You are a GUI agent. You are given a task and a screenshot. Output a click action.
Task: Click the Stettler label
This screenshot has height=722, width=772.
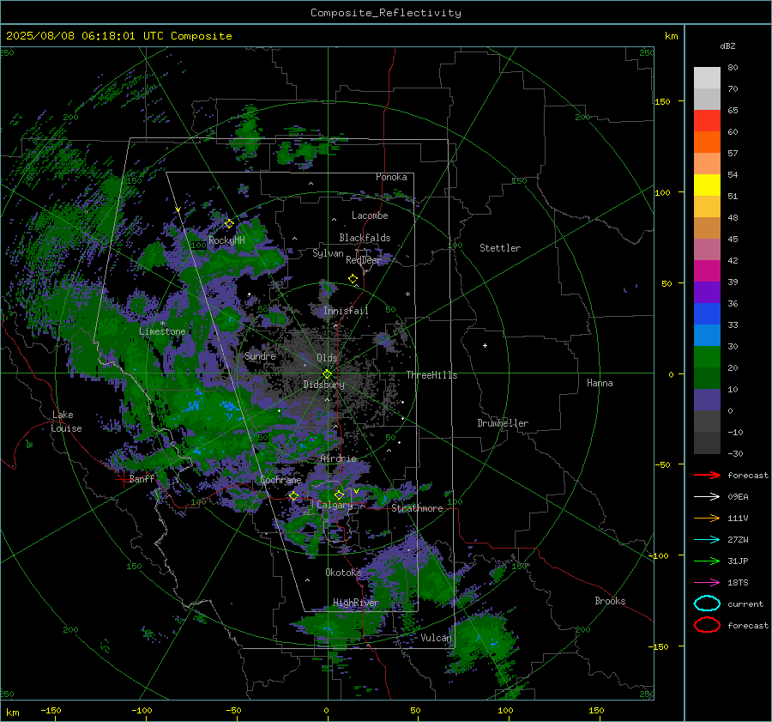500,248
